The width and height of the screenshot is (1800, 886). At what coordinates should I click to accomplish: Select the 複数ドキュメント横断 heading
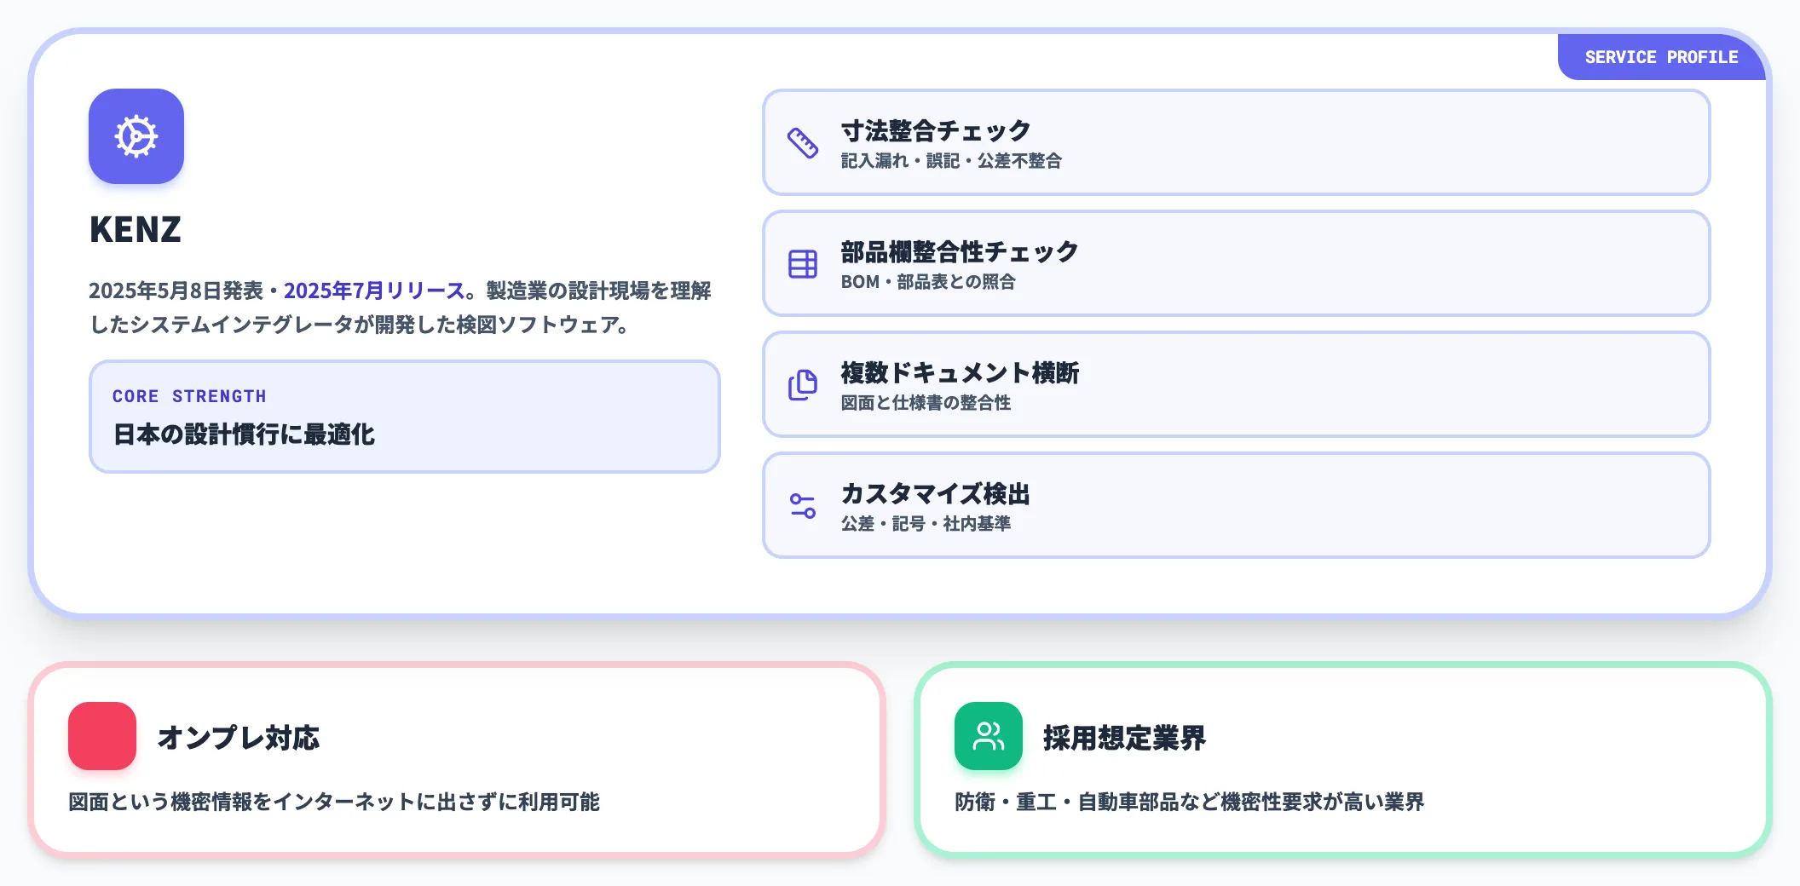(960, 373)
